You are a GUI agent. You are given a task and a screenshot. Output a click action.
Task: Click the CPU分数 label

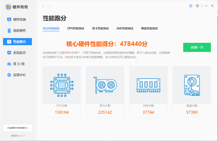62,106
